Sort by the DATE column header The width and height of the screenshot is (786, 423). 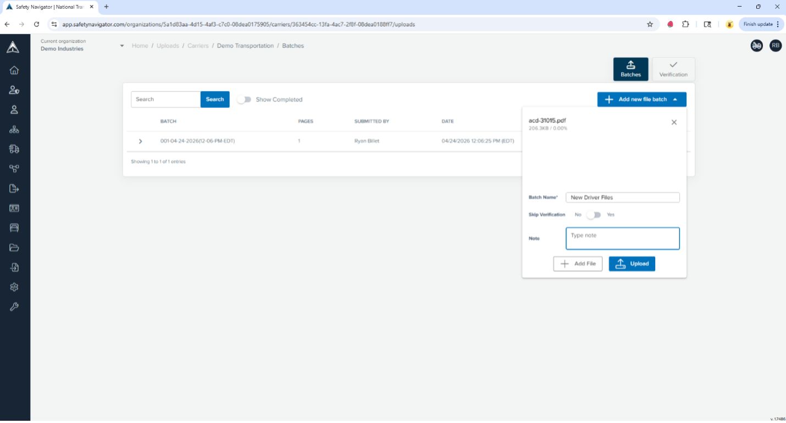coord(448,121)
